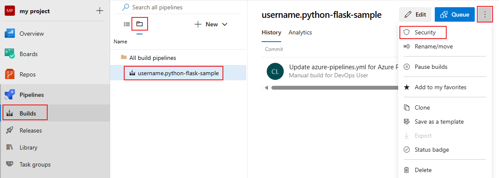Select the All build pipelines folder
Viewport: 499px width, 178px height.
(152, 58)
